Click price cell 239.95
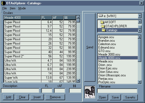The width and height of the screenshot is (145, 103). tap(70, 69)
